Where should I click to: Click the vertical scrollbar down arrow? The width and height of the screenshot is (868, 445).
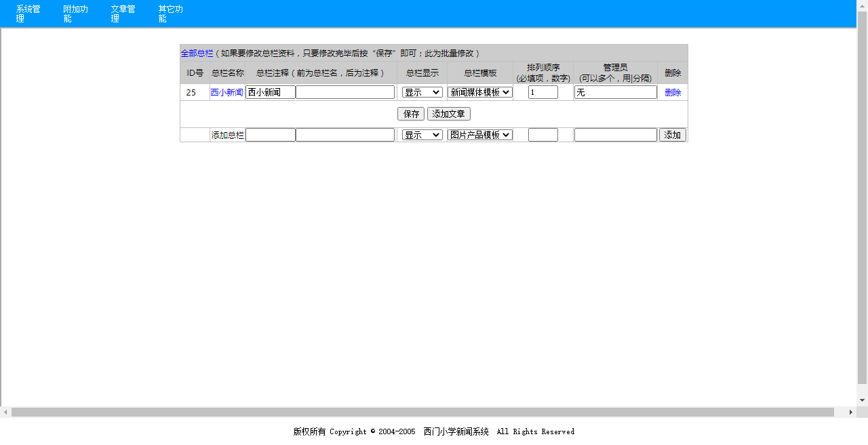[x=863, y=401]
